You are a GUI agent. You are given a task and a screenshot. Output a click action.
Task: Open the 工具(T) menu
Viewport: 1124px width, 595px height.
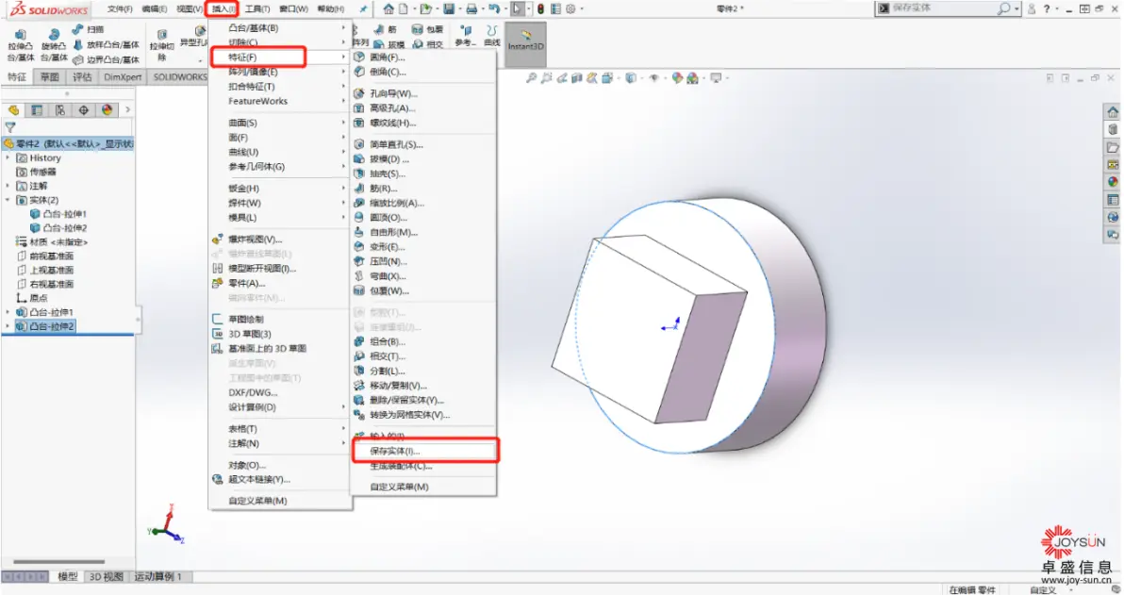256,9
